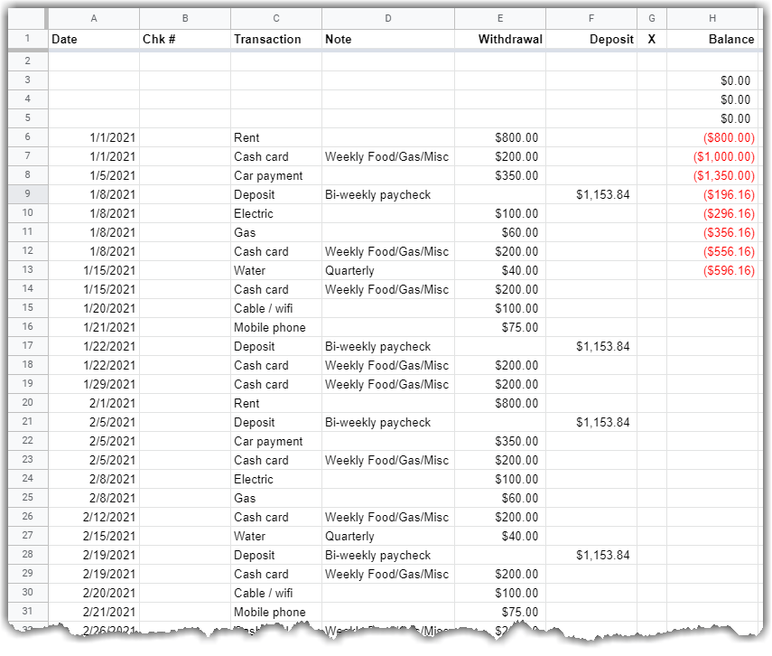Select the 2/1/2021 date cell

[x=94, y=403]
